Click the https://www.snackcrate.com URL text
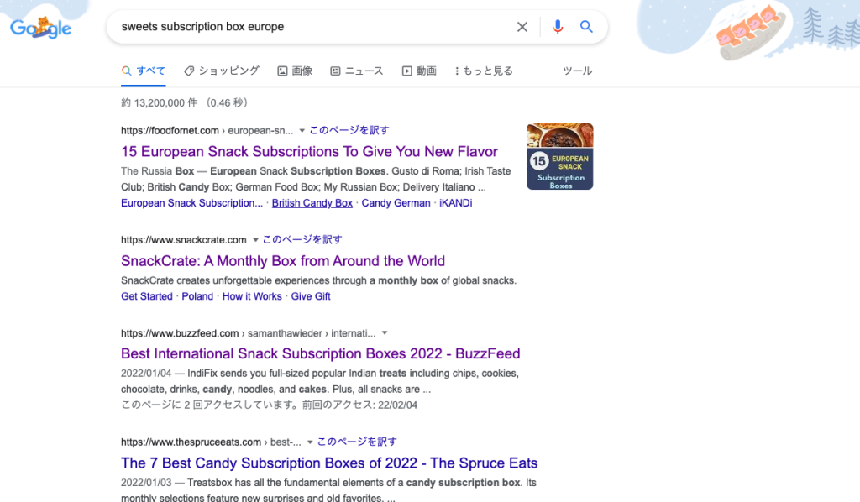 point(184,240)
